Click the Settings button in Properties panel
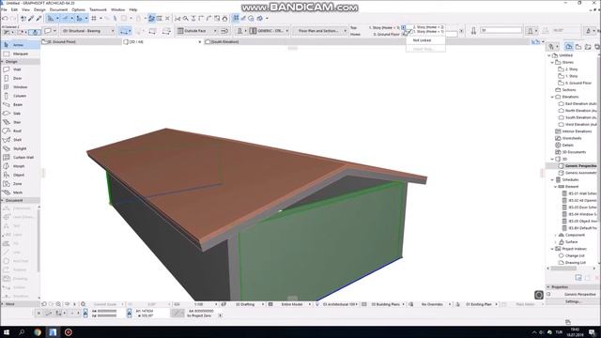Image resolution: width=601 pixels, height=338 pixels. point(573,301)
